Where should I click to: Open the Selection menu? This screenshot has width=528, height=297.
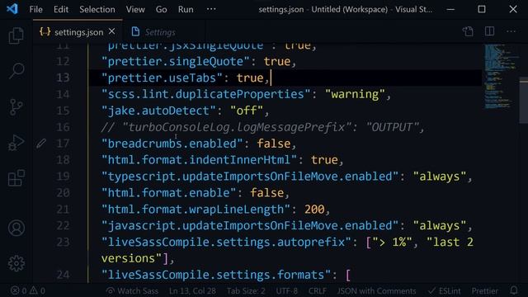pyautogui.click(x=97, y=9)
